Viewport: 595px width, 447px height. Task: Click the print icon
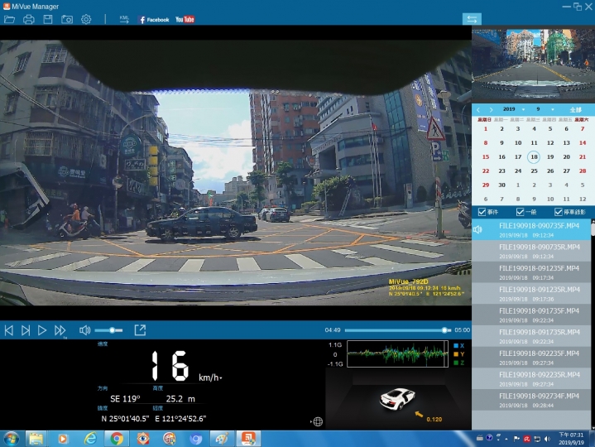[29, 19]
